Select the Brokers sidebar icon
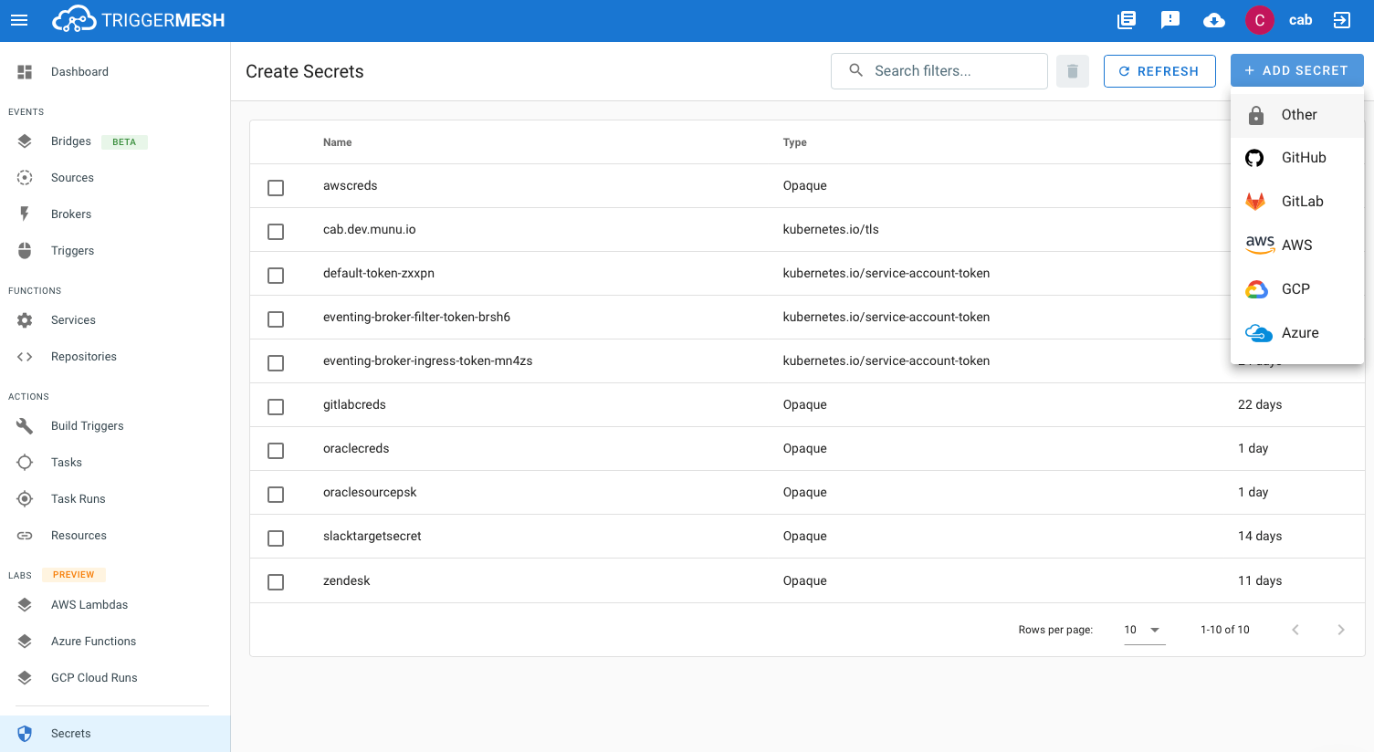1374x752 pixels. click(25, 214)
